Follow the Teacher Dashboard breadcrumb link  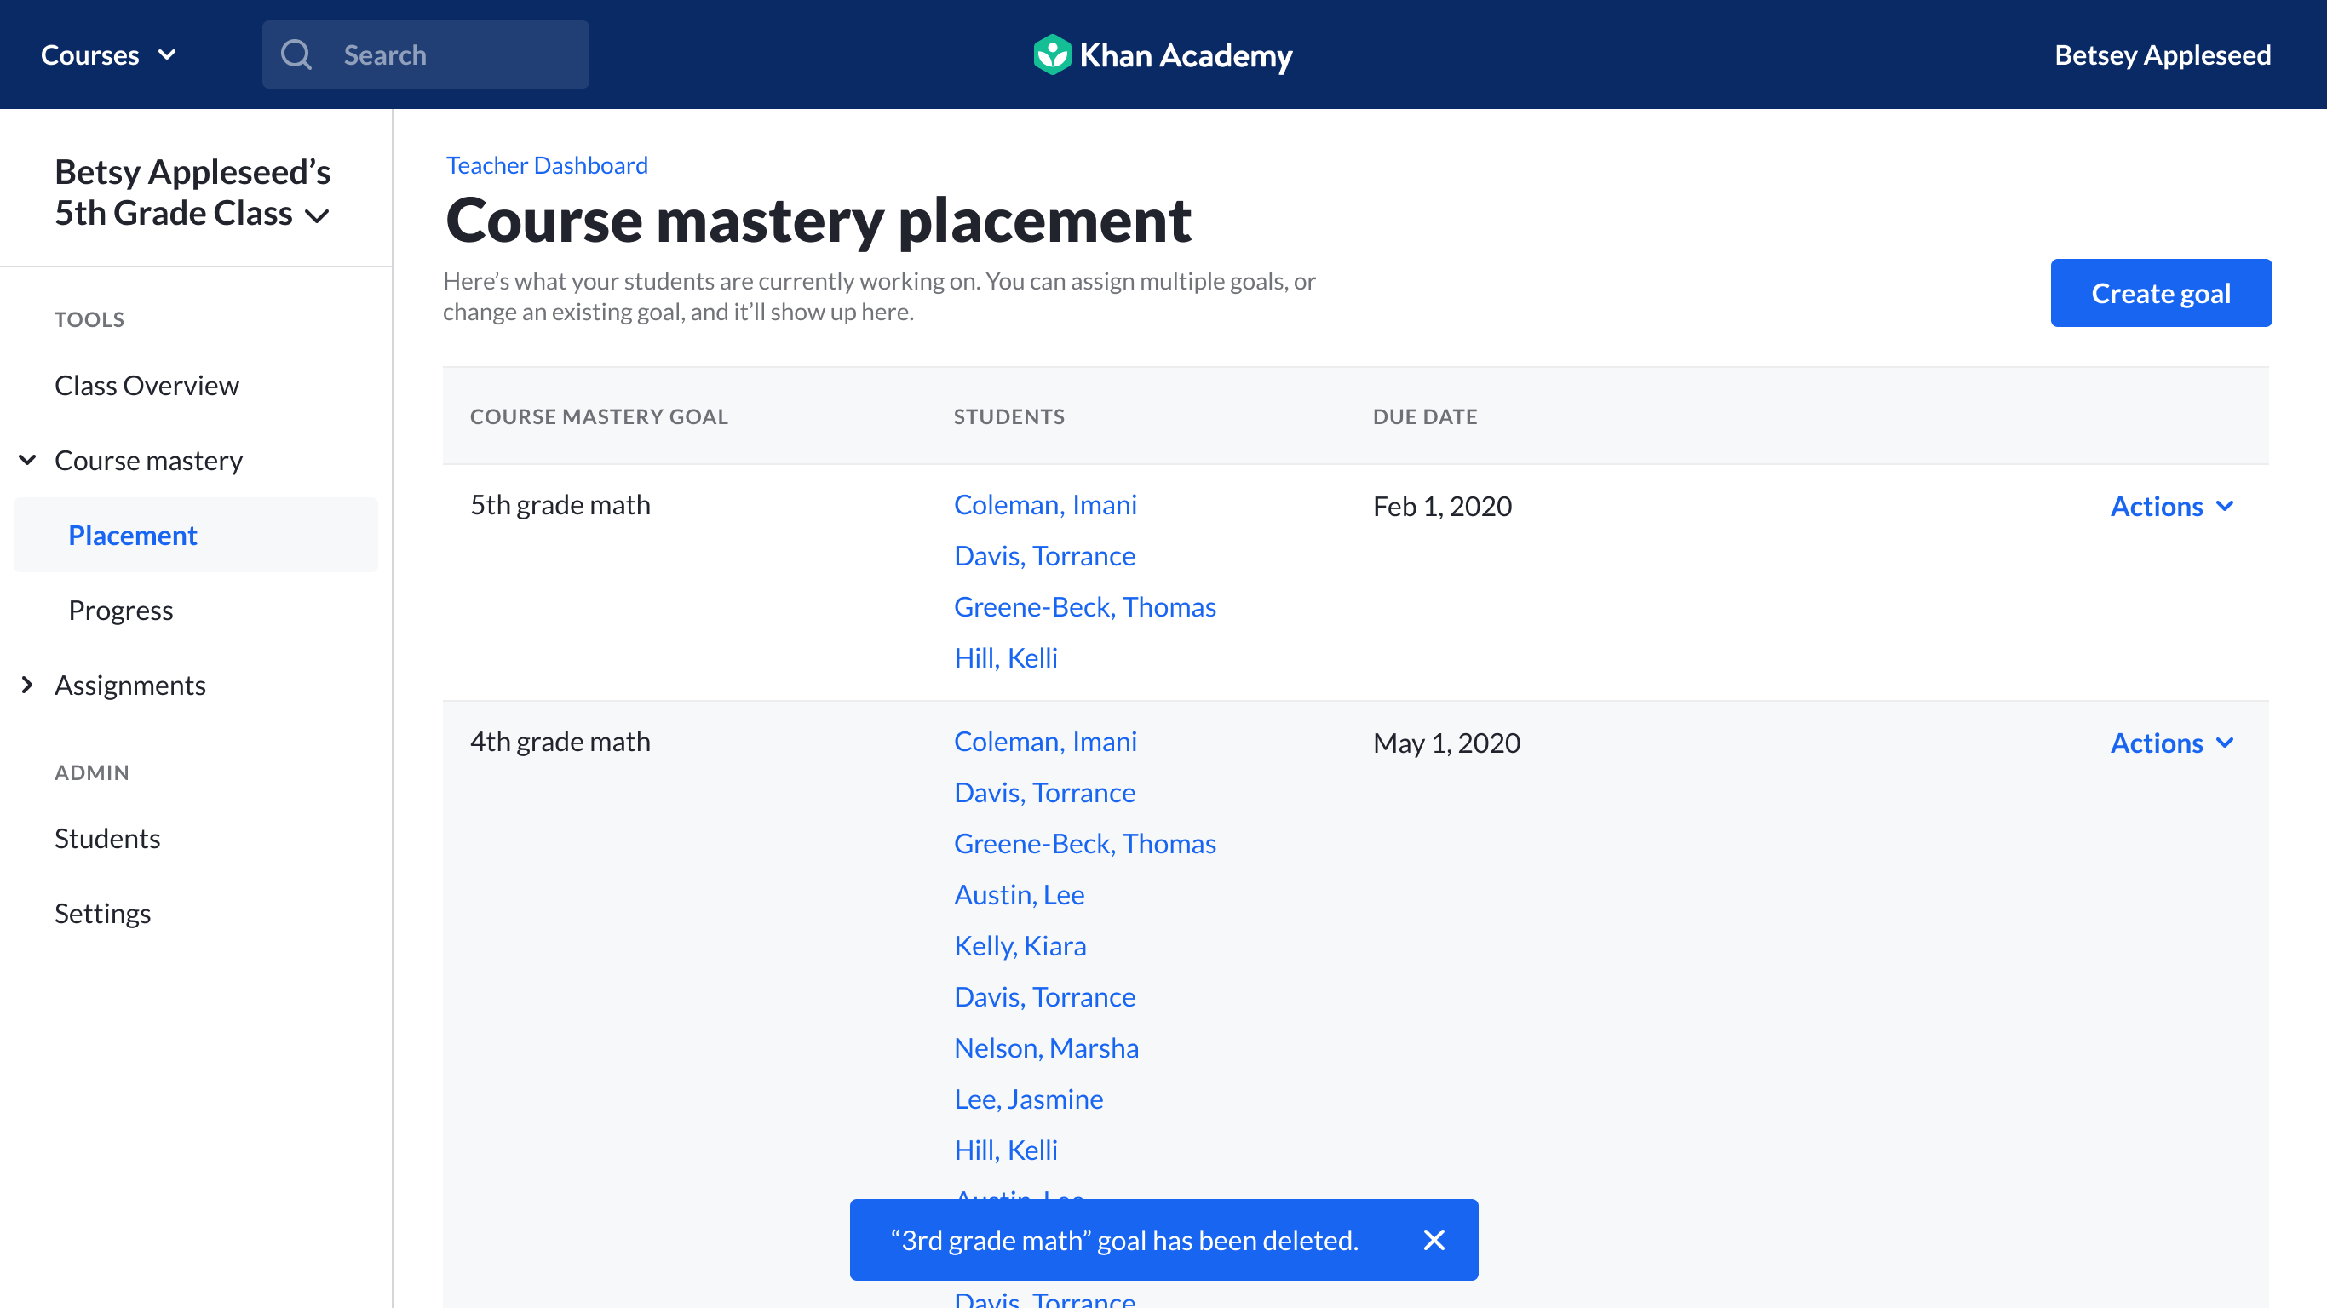click(547, 165)
